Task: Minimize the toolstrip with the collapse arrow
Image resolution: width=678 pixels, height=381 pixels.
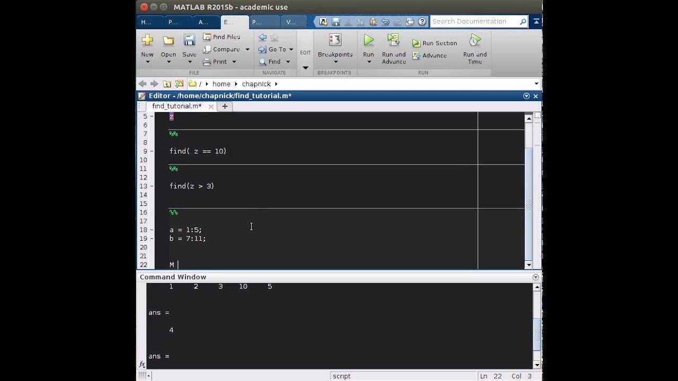Action: (536, 22)
